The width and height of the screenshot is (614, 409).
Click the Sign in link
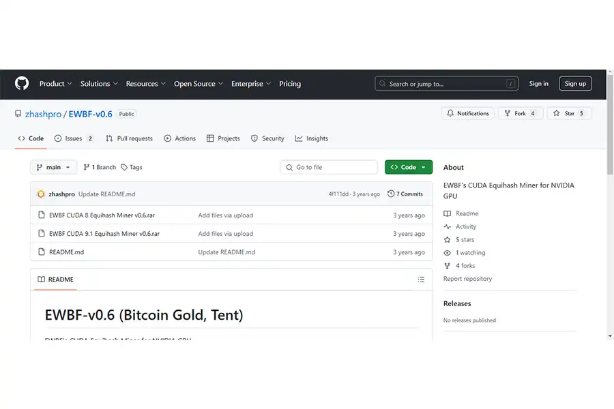click(538, 83)
